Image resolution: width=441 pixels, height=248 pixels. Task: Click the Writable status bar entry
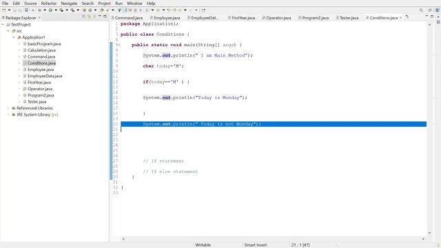coord(203,245)
